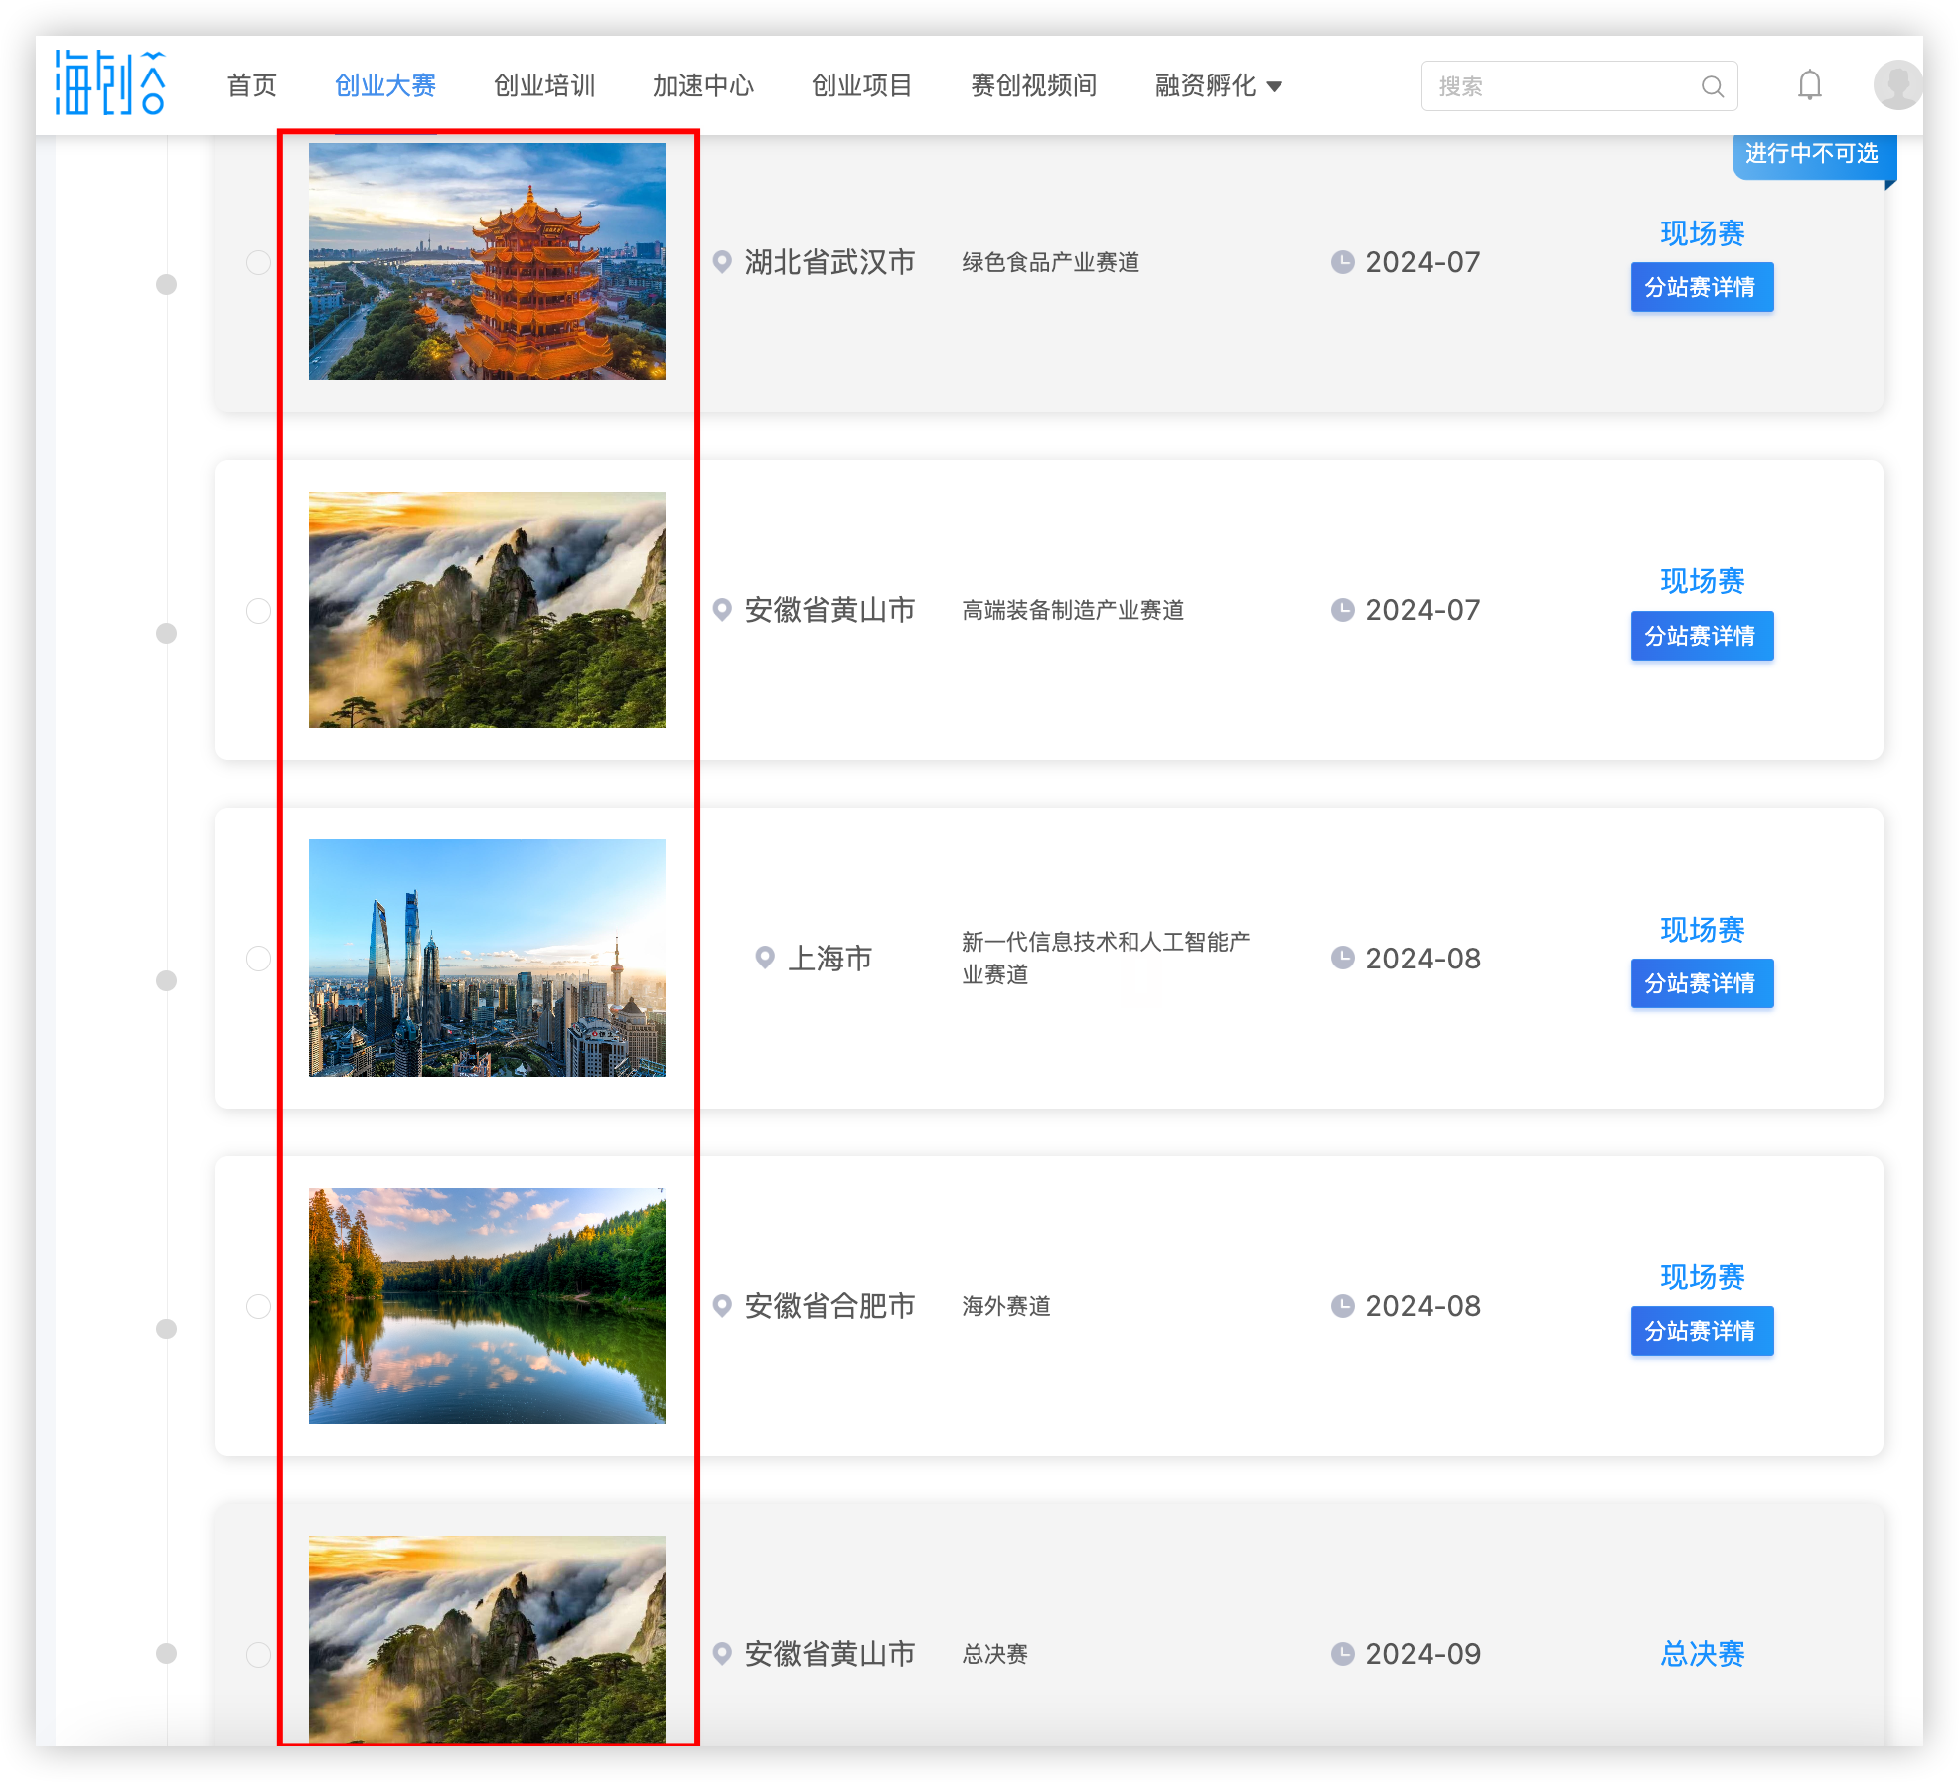Open 赛创视频间 navigation item

click(1033, 86)
